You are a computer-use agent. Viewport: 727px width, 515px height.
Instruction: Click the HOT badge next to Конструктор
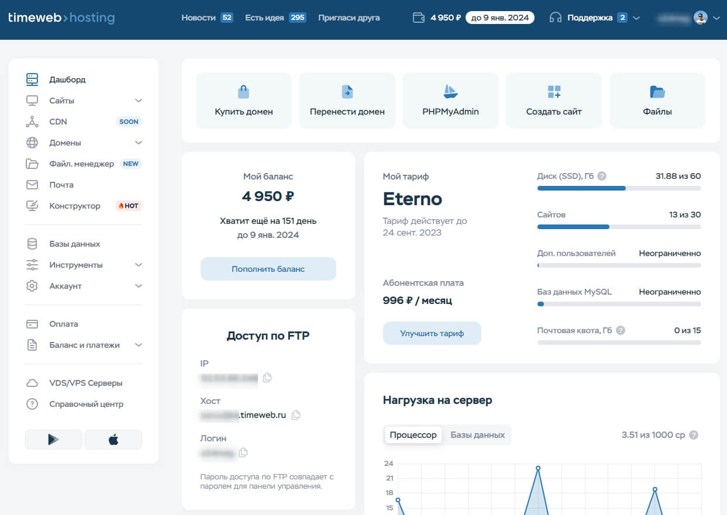(x=129, y=206)
